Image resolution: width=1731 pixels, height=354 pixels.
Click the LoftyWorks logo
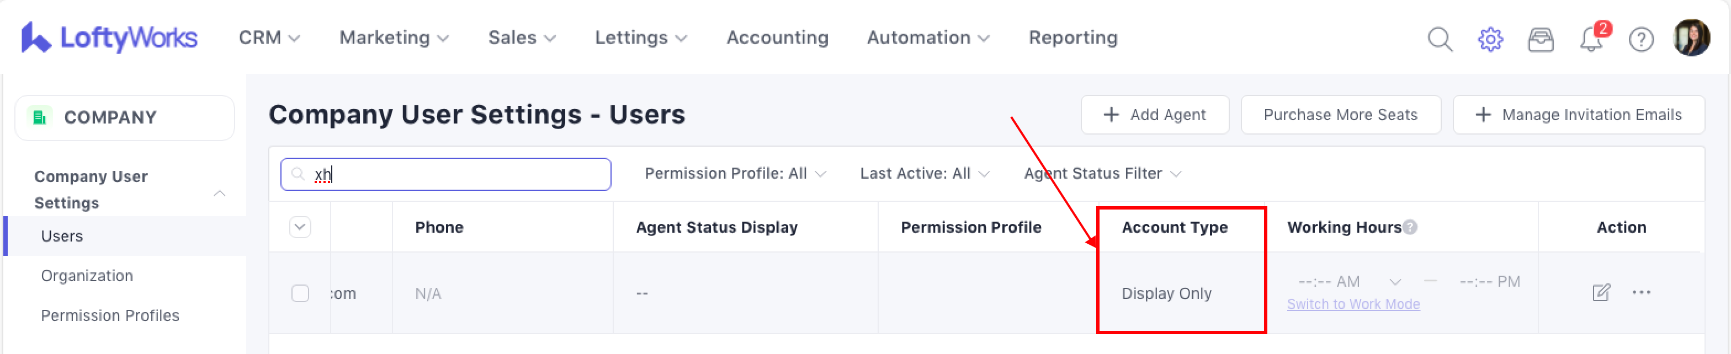coord(109,37)
